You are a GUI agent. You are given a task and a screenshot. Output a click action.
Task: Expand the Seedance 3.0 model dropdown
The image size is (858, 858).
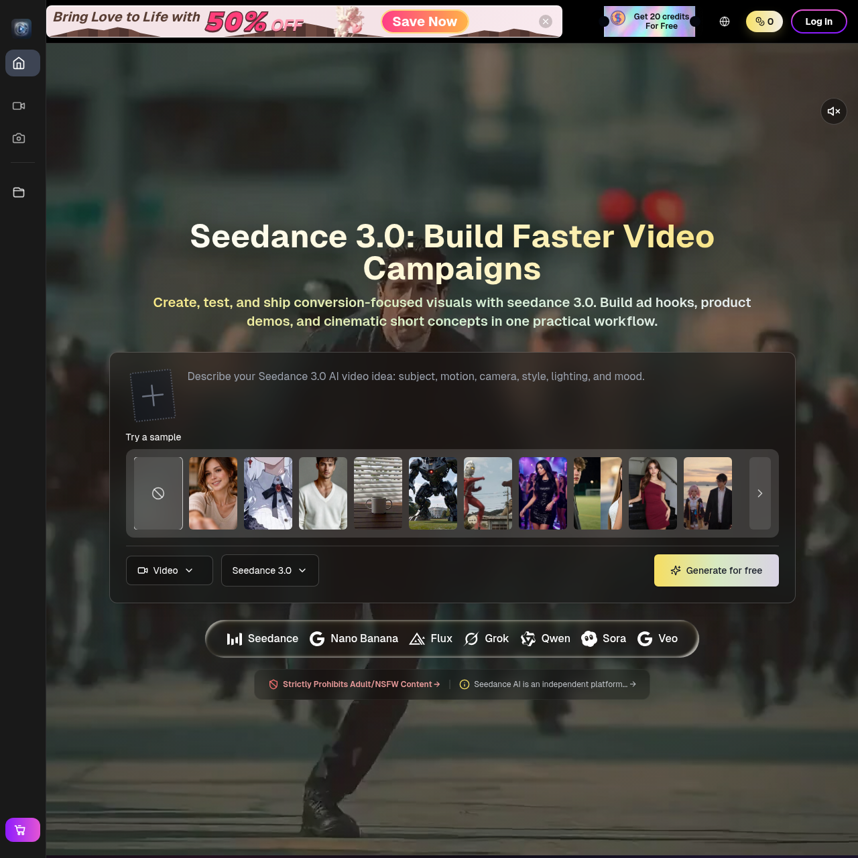[x=269, y=570]
